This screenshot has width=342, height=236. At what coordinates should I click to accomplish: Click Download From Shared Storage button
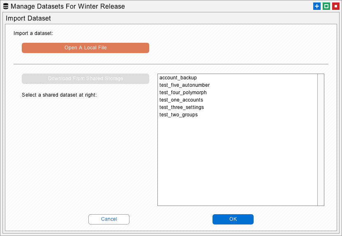click(x=85, y=79)
